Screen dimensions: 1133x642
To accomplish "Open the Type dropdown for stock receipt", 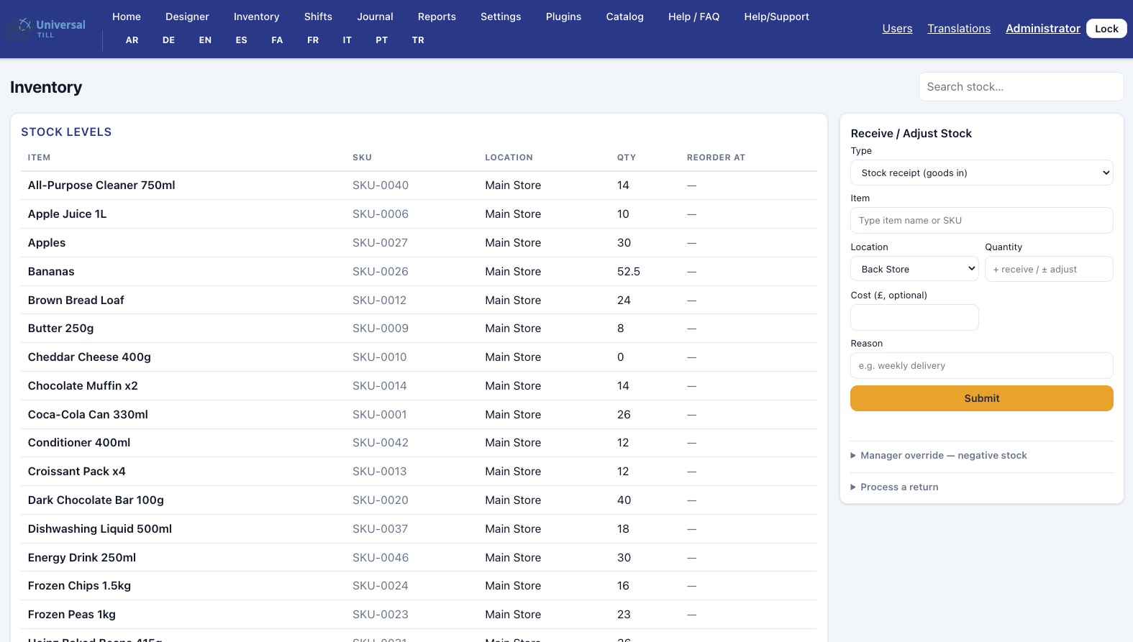I will 981,173.
